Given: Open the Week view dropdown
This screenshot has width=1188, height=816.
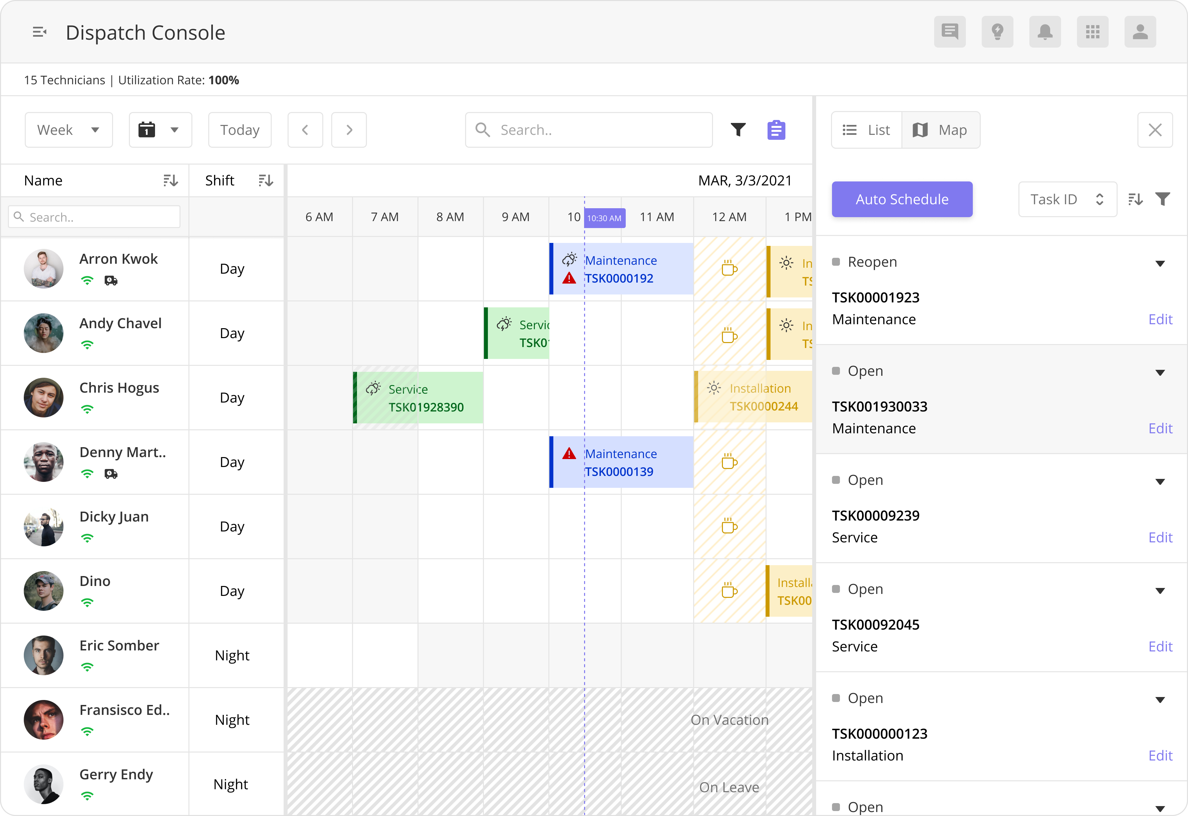Looking at the screenshot, I should click(68, 130).
